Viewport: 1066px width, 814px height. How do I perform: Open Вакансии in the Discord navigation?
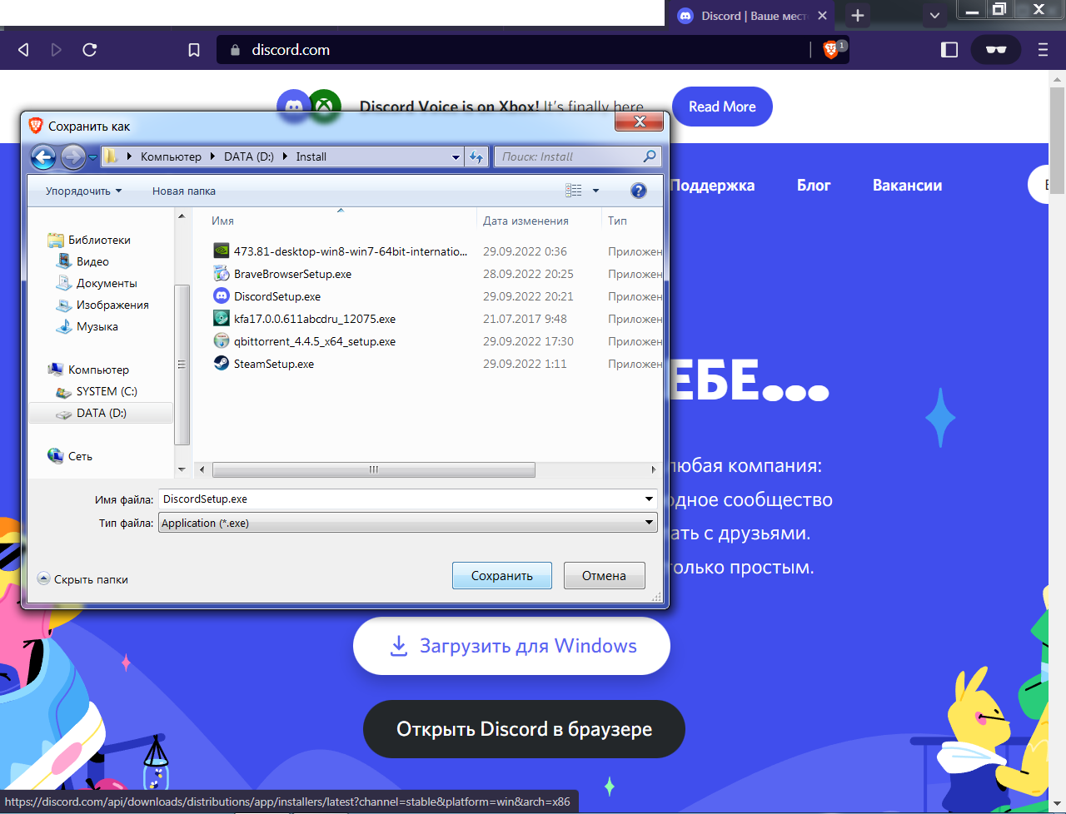pyautogui.click(x=907, y=186)
